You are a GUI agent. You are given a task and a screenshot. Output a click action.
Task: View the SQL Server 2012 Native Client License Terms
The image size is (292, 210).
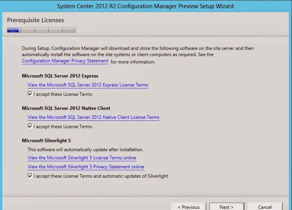click(x=93, y=117)
